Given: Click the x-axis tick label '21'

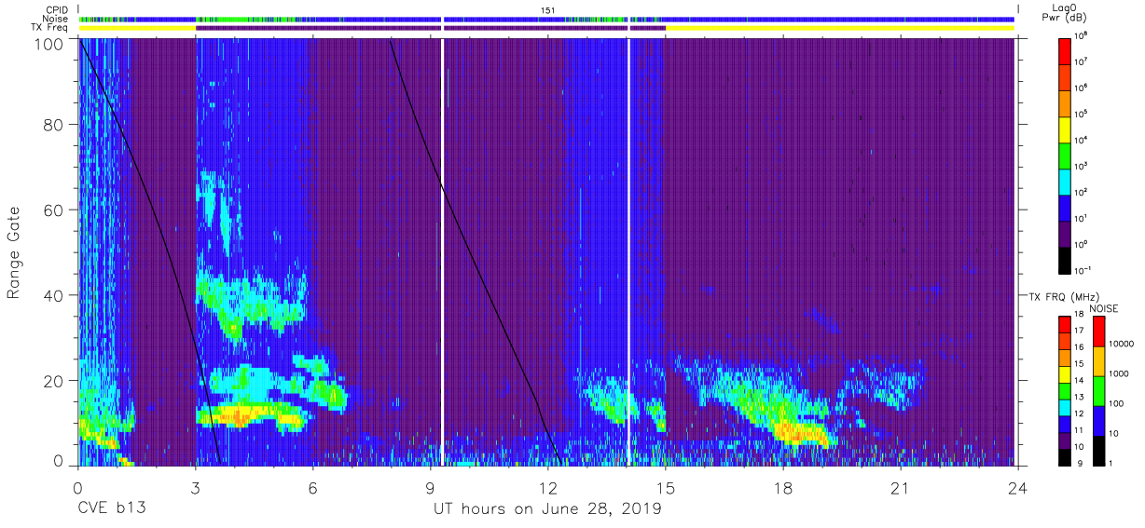Looking at the screenshot, I should point(900,487).
